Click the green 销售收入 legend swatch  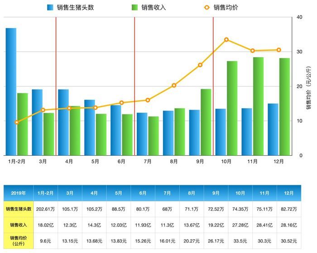click(134, 8)
